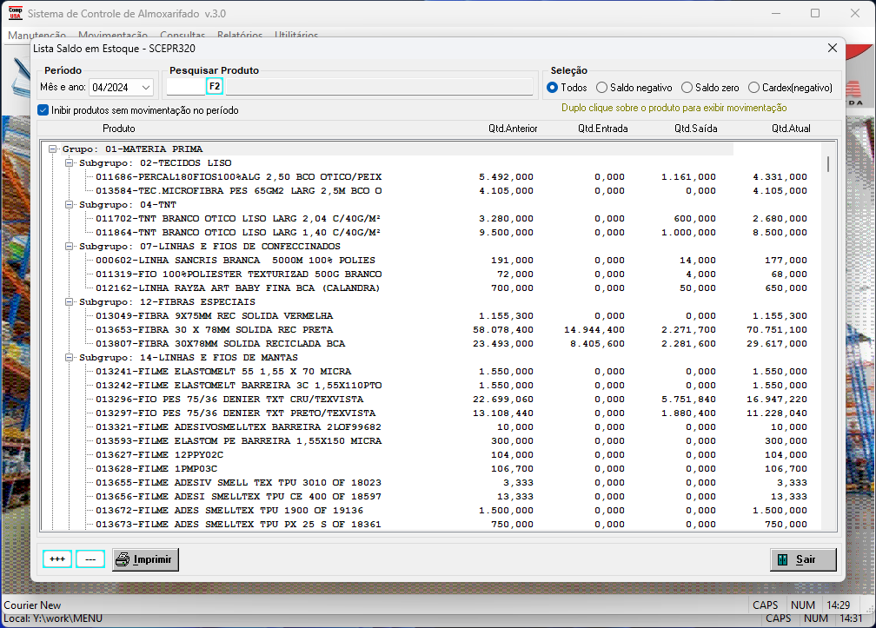Collapse Subgrupo 12-FIBRAS ESPECIAIS node
The image size is (876, 628).
click(x=70, y=302)
